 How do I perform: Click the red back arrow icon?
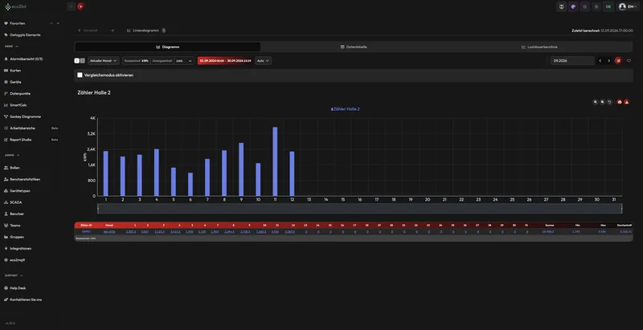pos(81,6)
